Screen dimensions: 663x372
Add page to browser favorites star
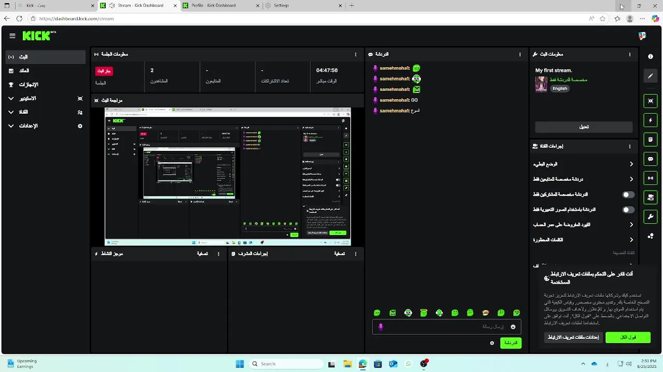coord(602,19)
